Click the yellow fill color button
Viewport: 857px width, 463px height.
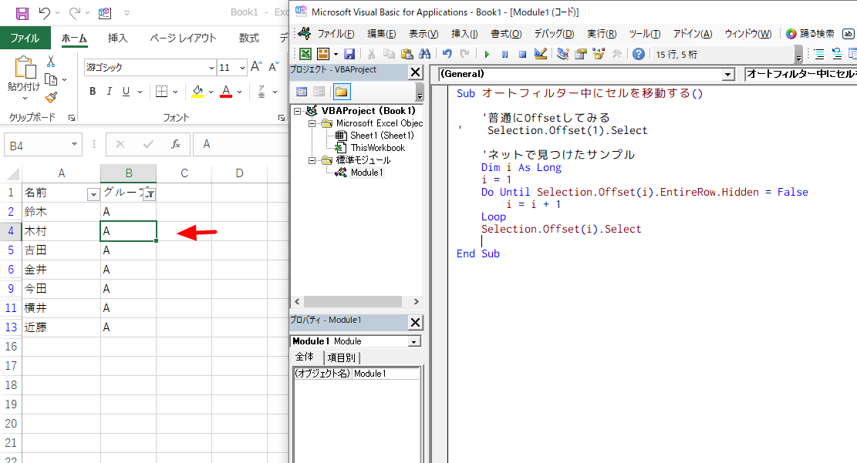[197, 92]
